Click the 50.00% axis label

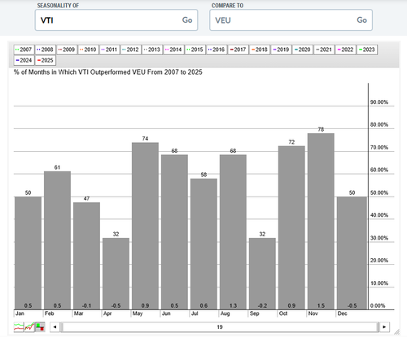point(379,193)
